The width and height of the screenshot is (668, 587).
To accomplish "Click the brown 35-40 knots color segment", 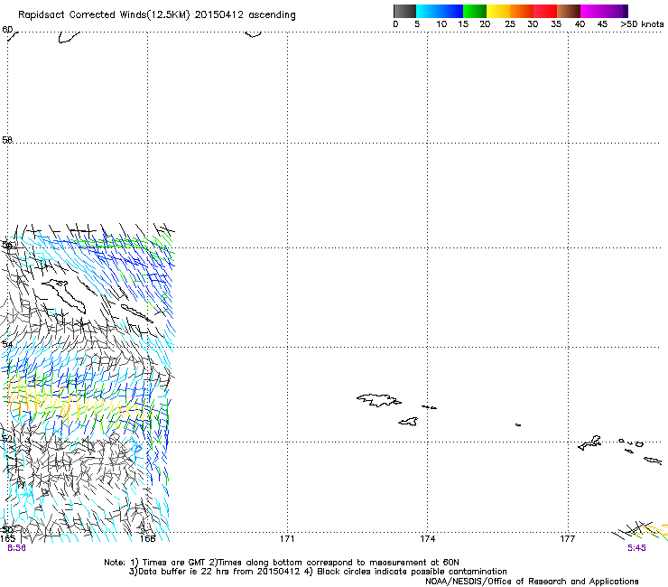I will (569, 11).
